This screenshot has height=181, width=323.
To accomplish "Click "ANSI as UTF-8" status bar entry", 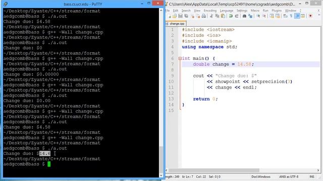I will point(289,176).
